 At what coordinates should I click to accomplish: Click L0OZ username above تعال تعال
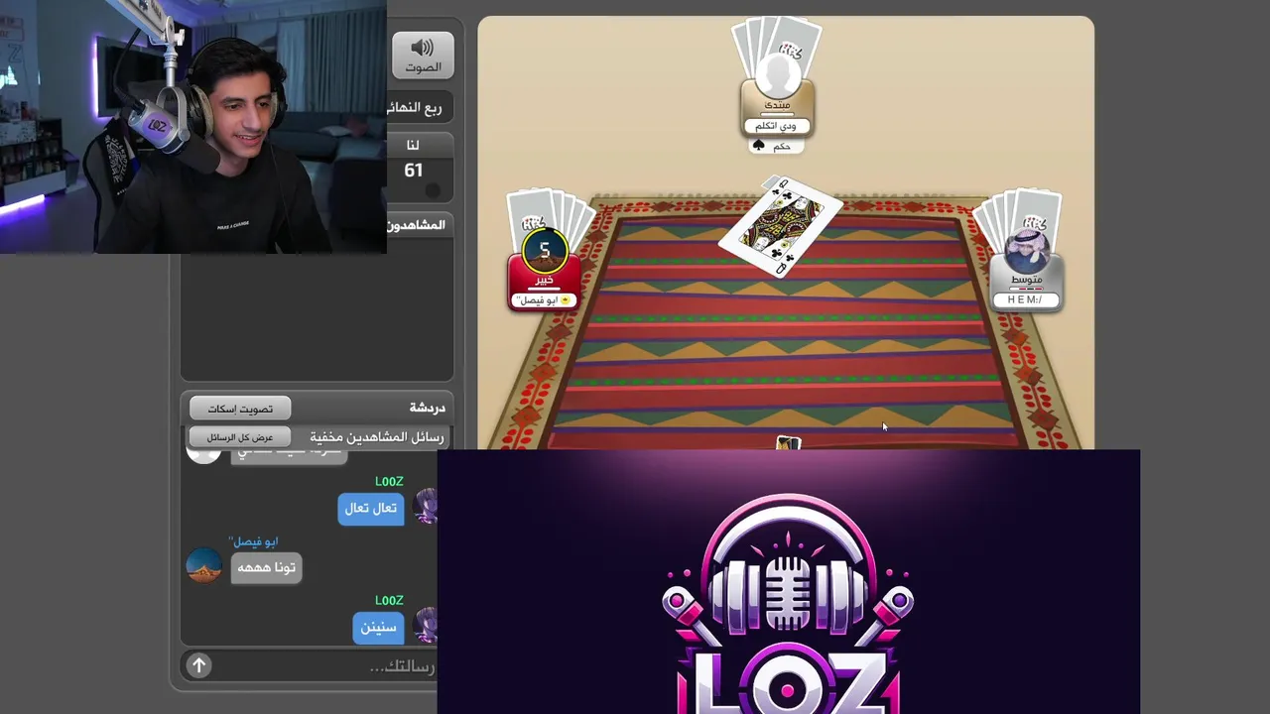pyautogui.click(x=389, y=482)
